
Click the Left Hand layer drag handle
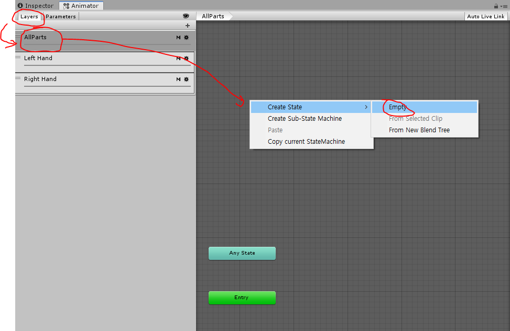(18, 57)
